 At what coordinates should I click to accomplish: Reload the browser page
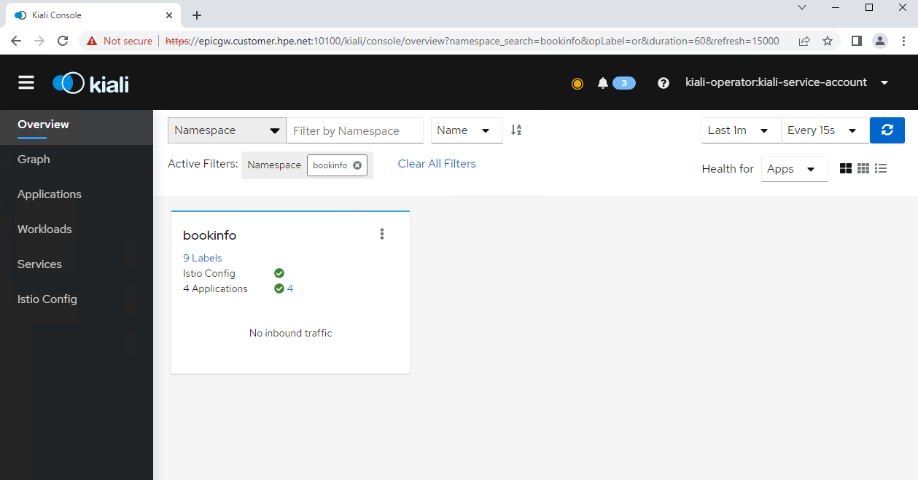(63, 41)
